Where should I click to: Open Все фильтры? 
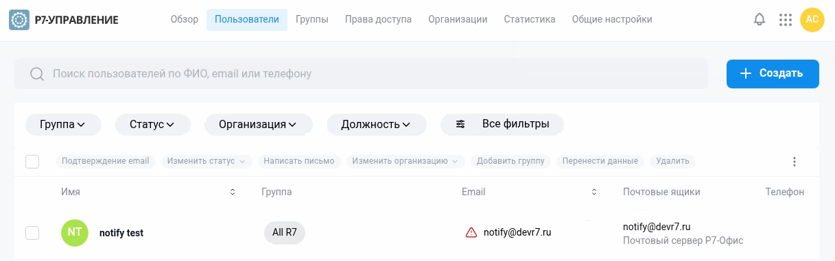[x=502, y=125]
